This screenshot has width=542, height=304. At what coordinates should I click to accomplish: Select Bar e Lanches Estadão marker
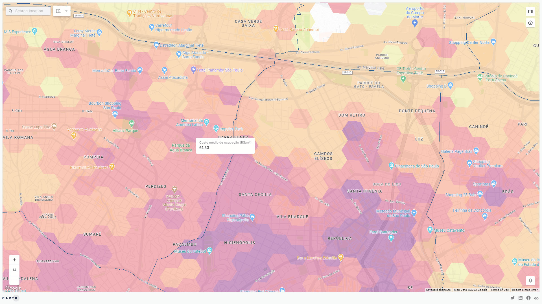click(341, 257)
